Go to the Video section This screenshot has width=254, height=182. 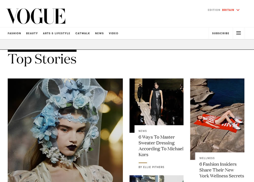pyautogui.click(x=114, y=33)
